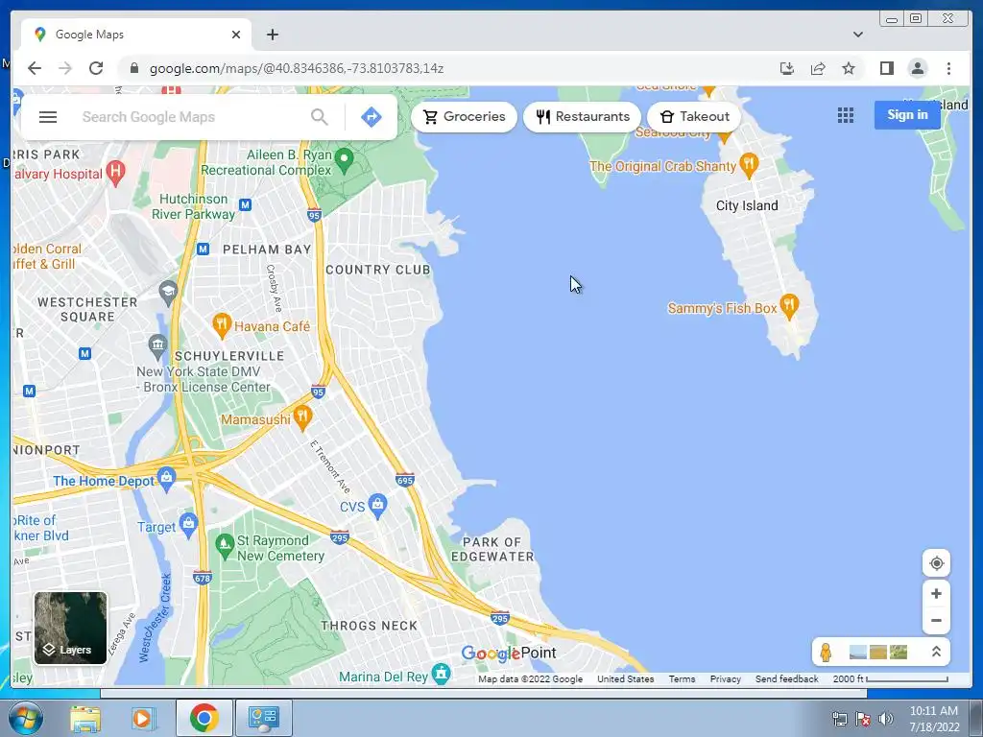
Task: Click the search magnifier icon
Action: coord(319,116)
